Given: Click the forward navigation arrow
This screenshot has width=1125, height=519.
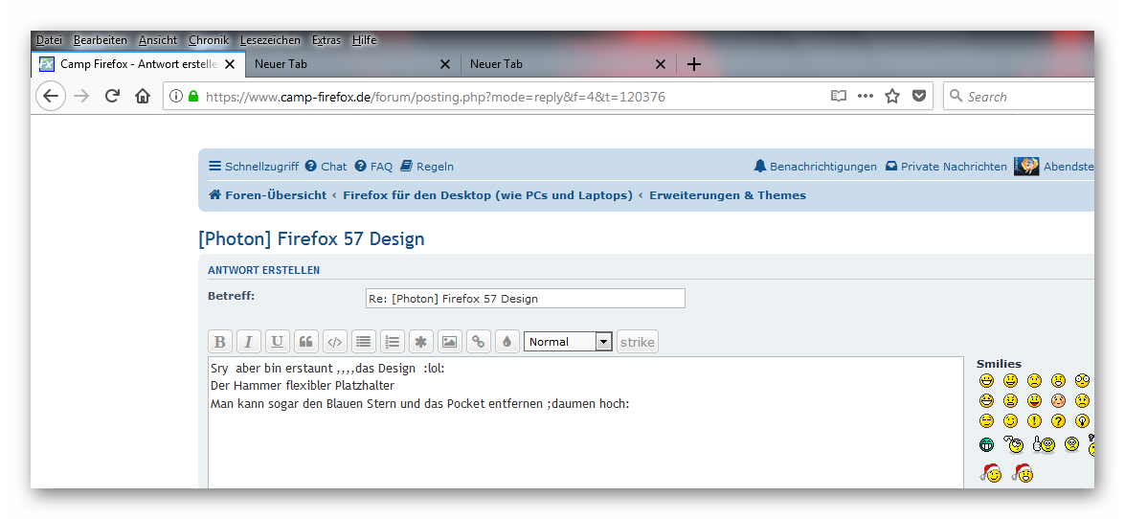Looking at the screenshot, I should click(81, 96).
